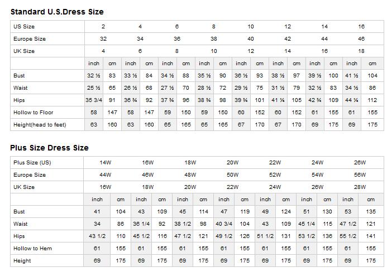
Task: Select the 35 3/4 hips inch value
Action: point(94,100)
